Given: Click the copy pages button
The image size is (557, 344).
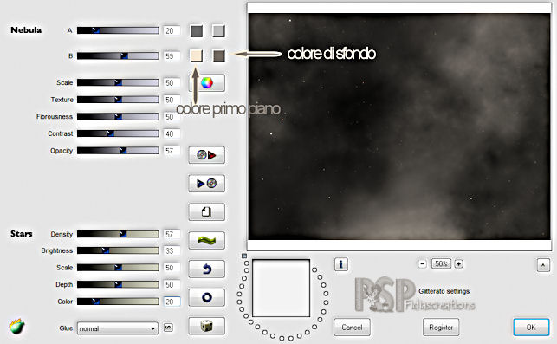Looking at the screenshot, I should pyautogui.click(x=206, y=211).
